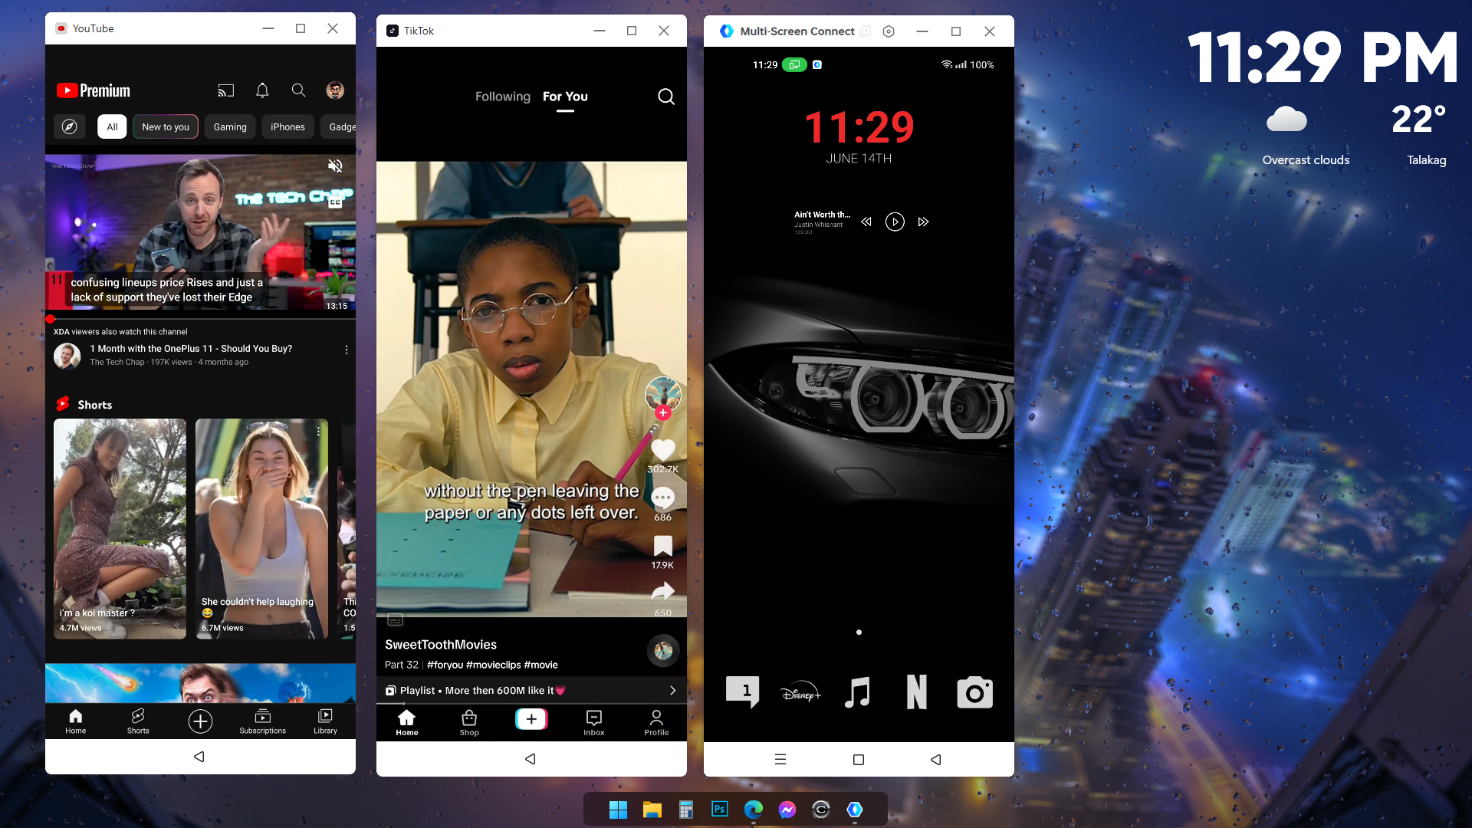Open phone Camera app icon
The width and height of the screenshot is (1472, 828).
pyautogui.click(x=974, y=693)
